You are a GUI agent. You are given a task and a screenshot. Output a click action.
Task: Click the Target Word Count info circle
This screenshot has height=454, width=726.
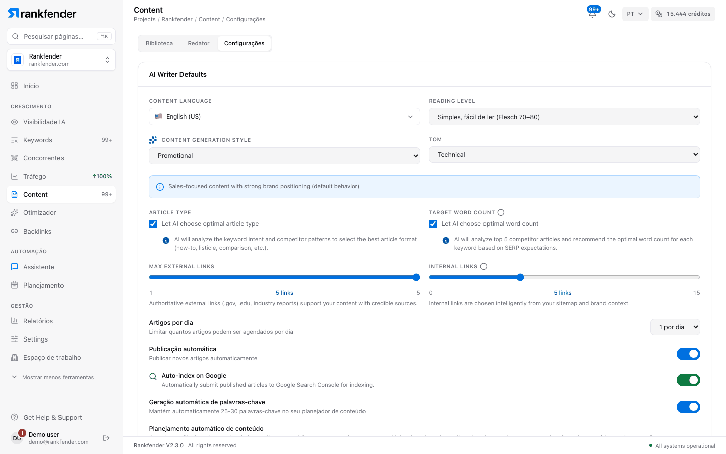(501, 212)
